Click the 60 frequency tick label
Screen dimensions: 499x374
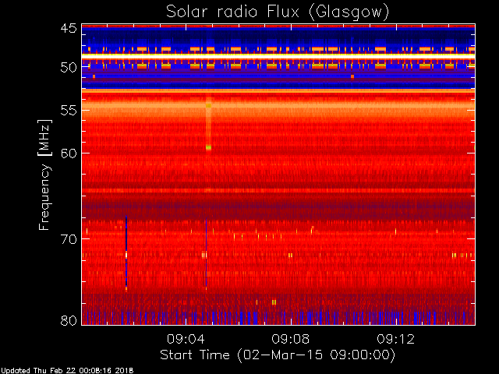click(69, 153)
